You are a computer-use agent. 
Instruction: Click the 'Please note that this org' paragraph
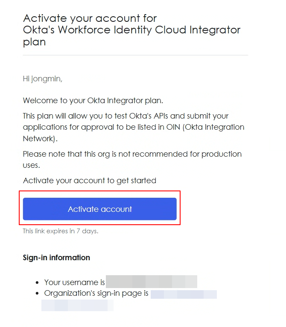pos(132,160)
